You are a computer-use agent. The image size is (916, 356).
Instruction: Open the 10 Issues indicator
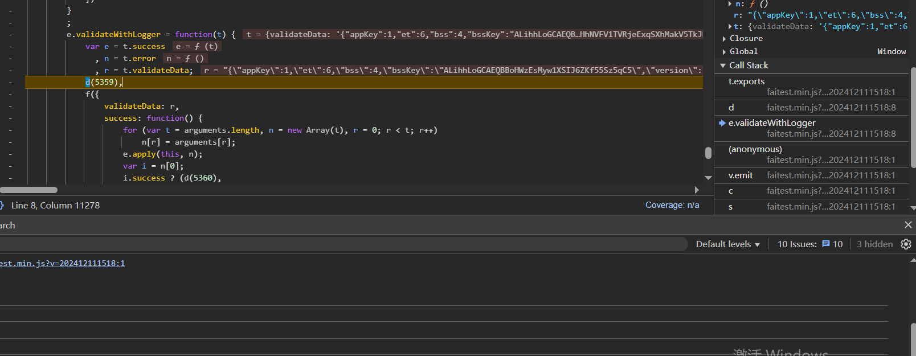810,244
